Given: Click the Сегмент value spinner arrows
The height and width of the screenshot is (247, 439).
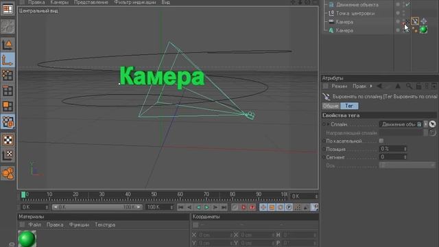Looking at the screenshot, I should click(405, 157).
